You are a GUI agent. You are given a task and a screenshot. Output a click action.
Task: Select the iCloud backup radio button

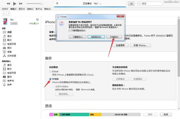click(50, 71)
